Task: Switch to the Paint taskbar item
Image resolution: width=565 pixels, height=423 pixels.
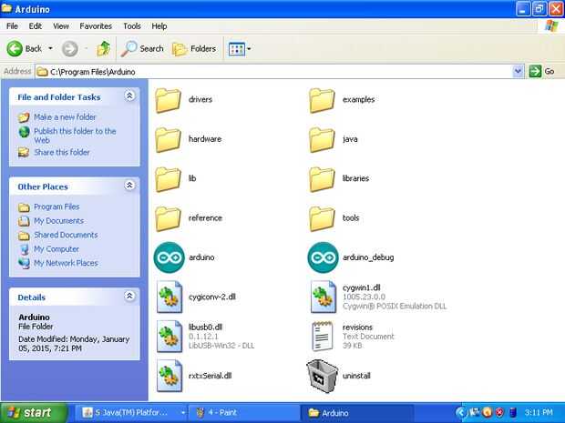Action: tap(243, 413)
